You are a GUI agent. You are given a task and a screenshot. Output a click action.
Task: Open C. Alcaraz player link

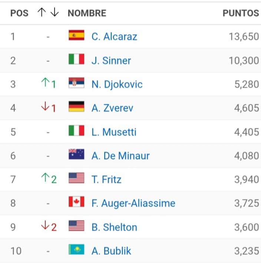114,36
